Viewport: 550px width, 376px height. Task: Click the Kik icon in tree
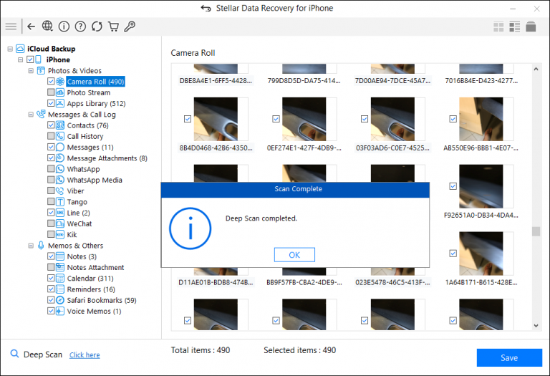coord(60,235)
